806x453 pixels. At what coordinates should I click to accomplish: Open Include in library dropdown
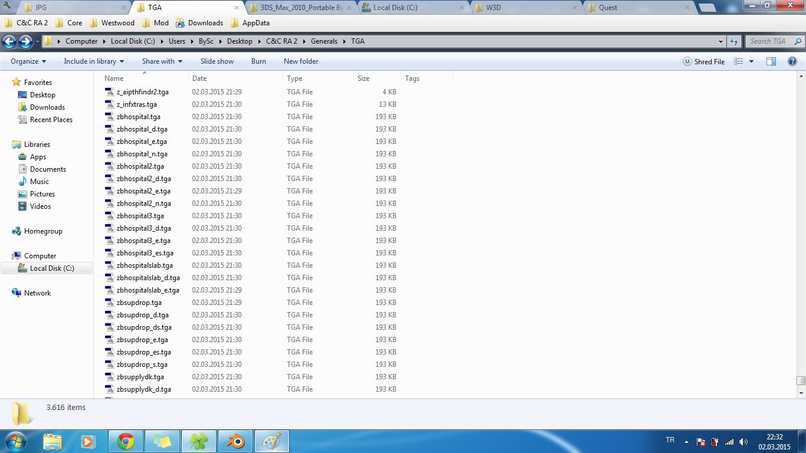tap(94, 61)
